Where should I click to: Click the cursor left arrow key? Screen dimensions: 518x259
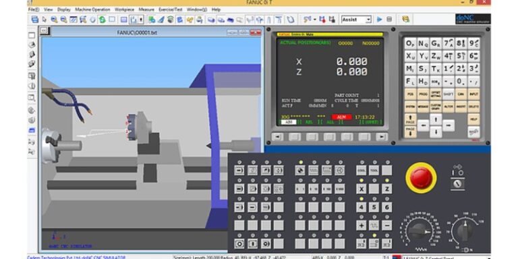423,125
